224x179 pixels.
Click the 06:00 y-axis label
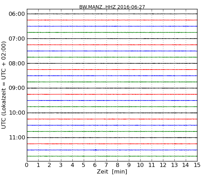[x=17, y=14]
